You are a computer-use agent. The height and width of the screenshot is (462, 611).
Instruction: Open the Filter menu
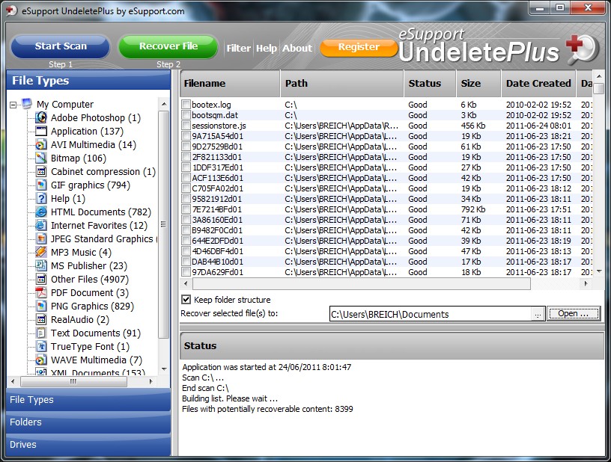[238, 49]
